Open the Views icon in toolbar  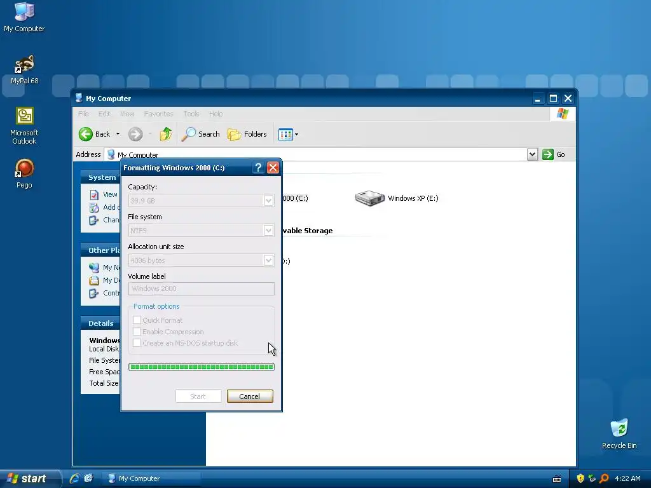(285, 135)
